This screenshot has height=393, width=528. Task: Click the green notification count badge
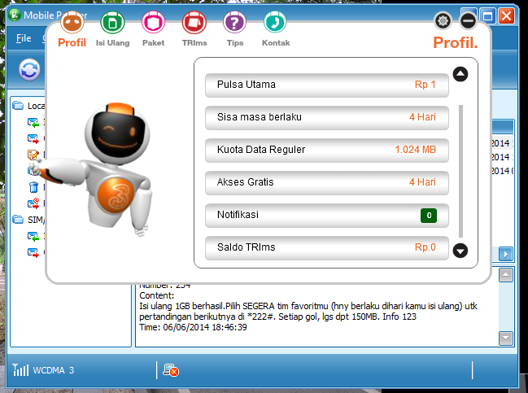429,216
